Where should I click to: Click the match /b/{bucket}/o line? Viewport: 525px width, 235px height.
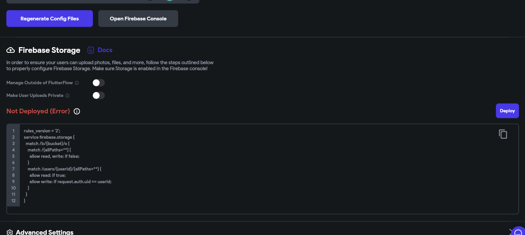[48, 143]
